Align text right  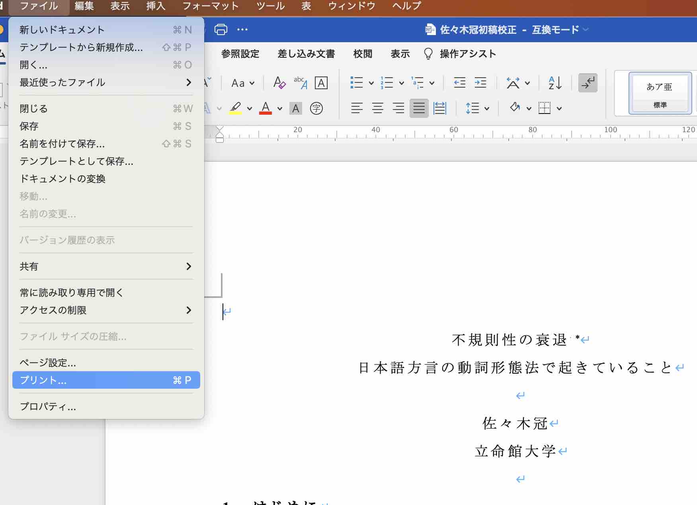pyautogui.click(x=398, y=108)
